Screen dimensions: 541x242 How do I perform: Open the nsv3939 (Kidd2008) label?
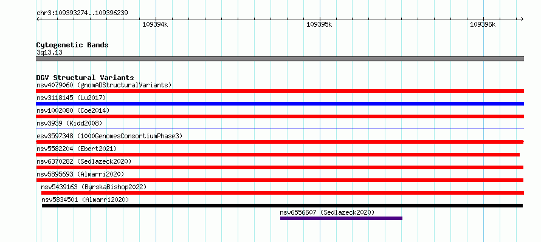tap(69, 123)
